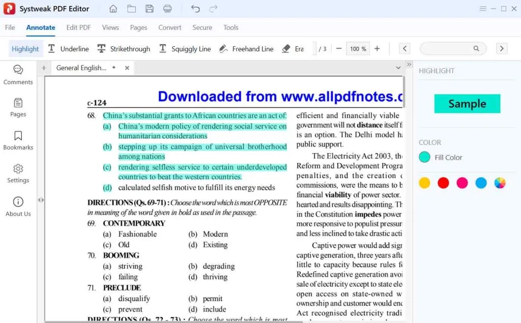
Task: Open the Secure tab
Action: (202, 27)
